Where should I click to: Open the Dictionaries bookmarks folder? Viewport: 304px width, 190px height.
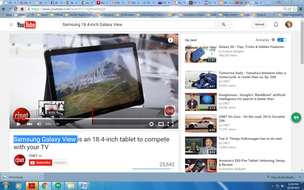(125, 15)
